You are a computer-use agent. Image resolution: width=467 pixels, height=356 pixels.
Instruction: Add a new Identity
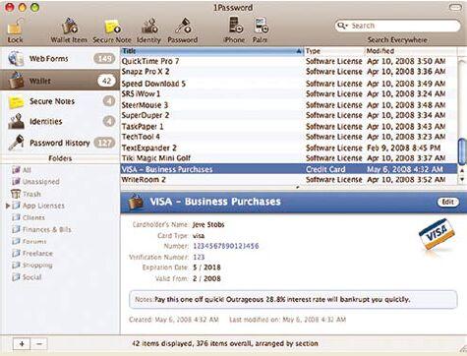pyautogui.click(x=149, y=27)
